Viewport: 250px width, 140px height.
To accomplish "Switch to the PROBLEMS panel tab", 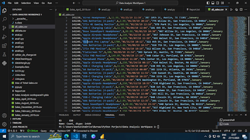I will tap(64, 115).
